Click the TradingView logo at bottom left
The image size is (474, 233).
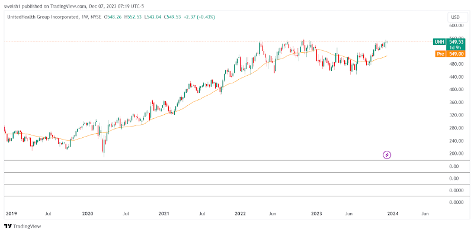(23, 226)
